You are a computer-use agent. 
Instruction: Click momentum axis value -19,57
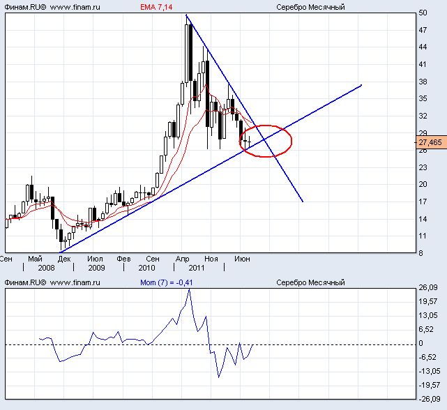[x=430, y=385]
